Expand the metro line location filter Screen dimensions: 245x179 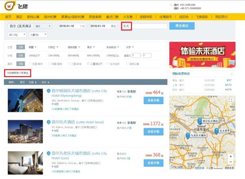pos(73,47)
